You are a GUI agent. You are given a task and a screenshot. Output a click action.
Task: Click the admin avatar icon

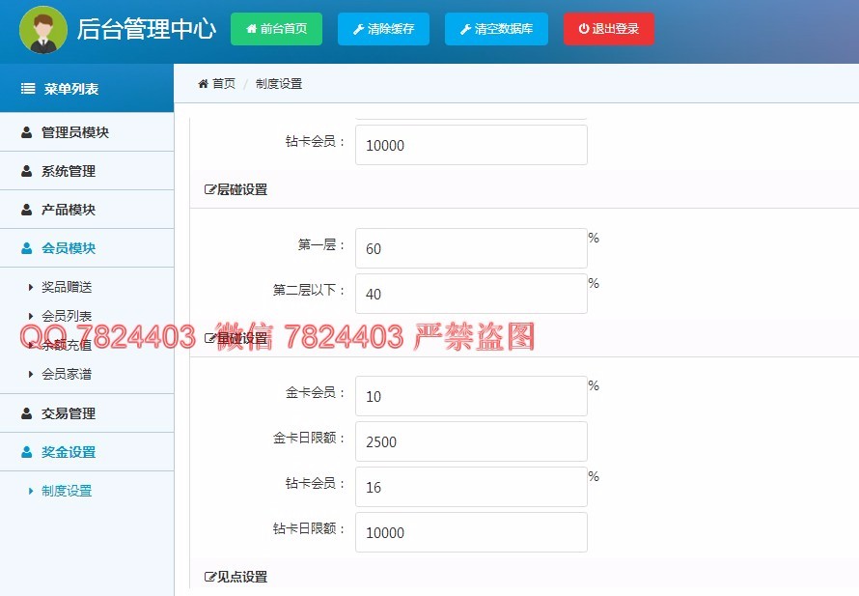(43, 30)
